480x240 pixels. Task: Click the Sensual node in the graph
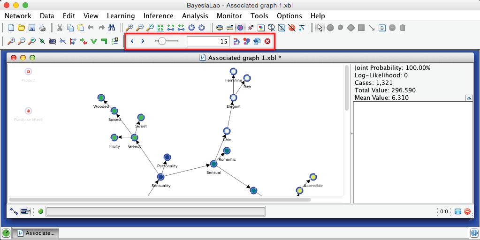point(213,164)
